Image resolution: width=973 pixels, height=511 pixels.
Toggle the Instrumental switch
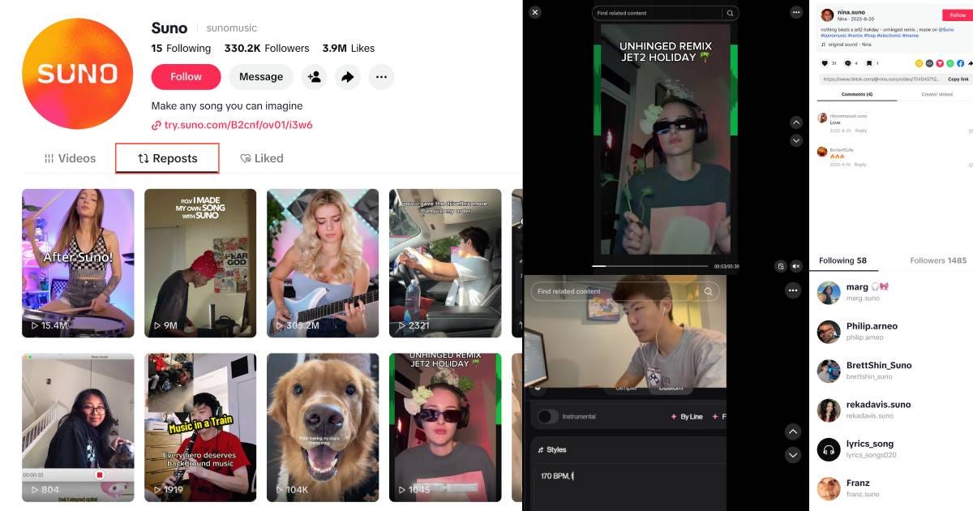point(547,416)
